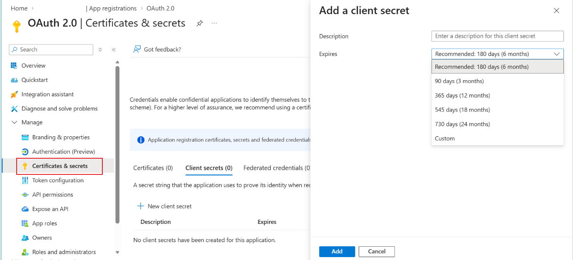The width and height of the screenshot is (573, 260).
Task: Click the sidebar Search box
Action: pos(51,49)
